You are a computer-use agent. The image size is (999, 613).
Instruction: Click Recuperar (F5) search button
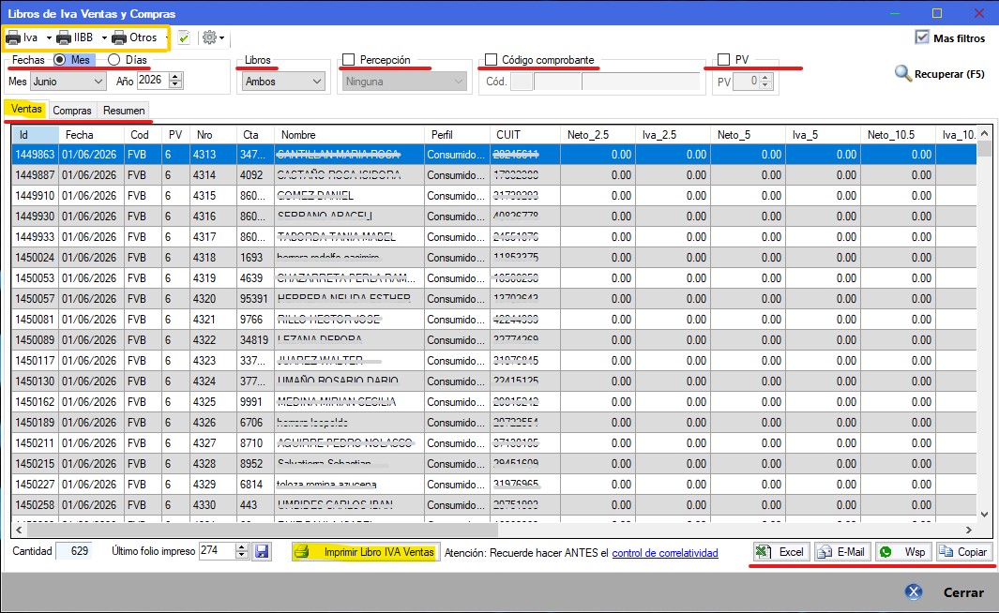click(940, 74)
